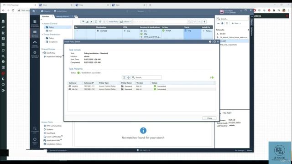Open the Security Policies sidebar view

point(35,33)
